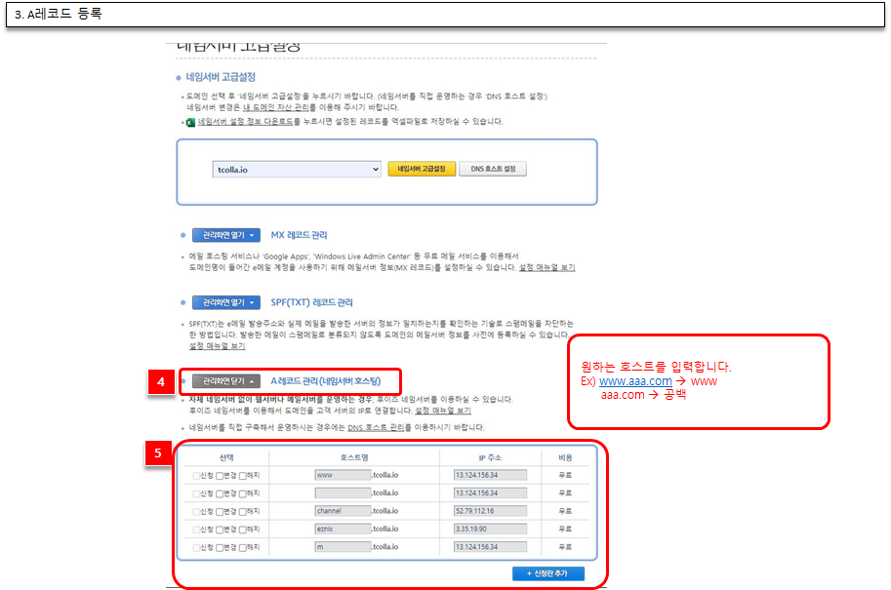This screenshot has width=891, height=590.
Task: Click the 3. A레코드 등록 title
Action: [58, 14]
